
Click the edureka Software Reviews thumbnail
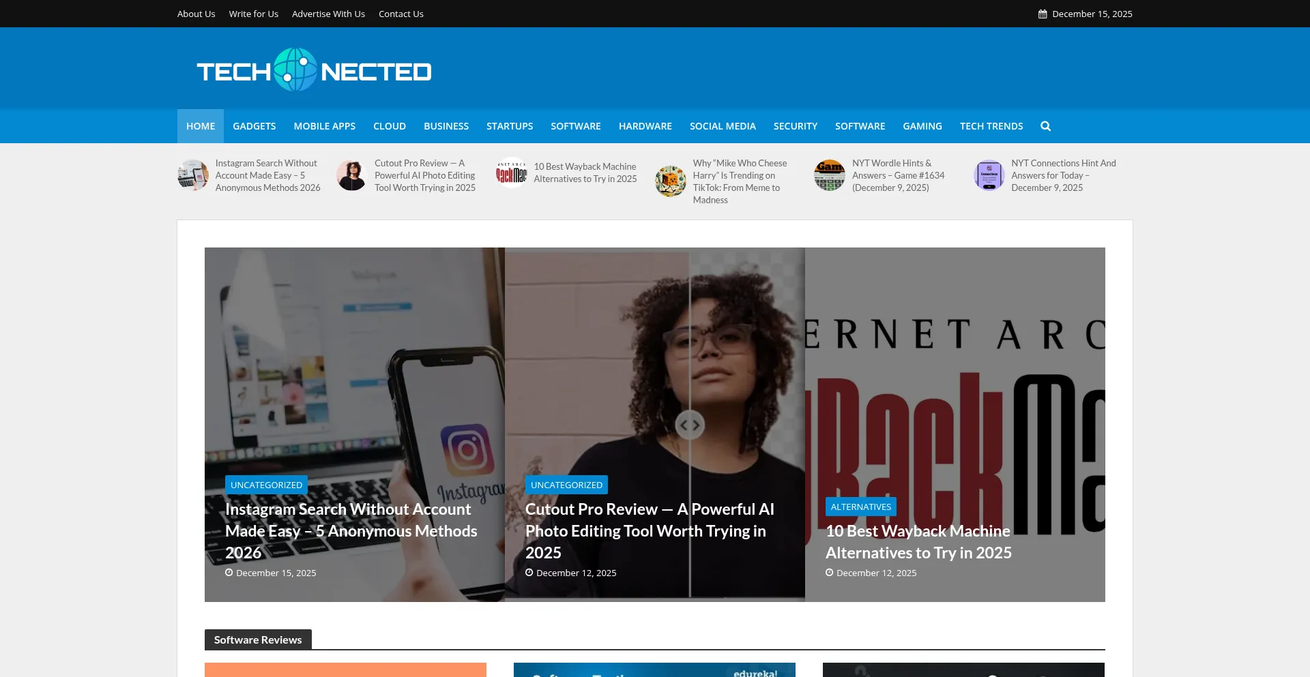coord(654,670)
